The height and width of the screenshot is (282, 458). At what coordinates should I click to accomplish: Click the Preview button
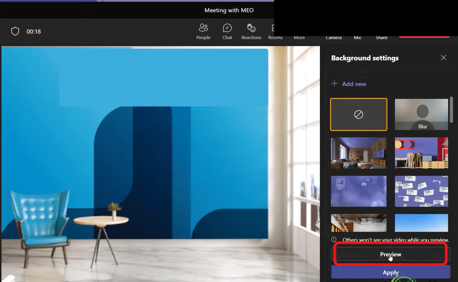coord(390,254)
